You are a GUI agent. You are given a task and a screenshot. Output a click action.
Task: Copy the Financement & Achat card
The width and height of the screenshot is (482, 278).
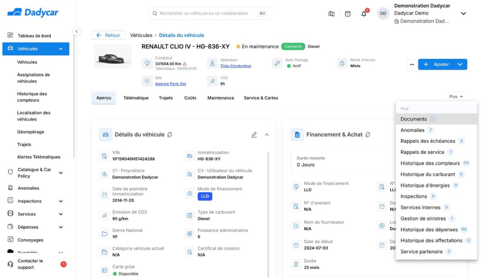point(368,135)
